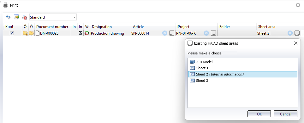Clear the Project PN-01-06-K value

tap(206, 33)
